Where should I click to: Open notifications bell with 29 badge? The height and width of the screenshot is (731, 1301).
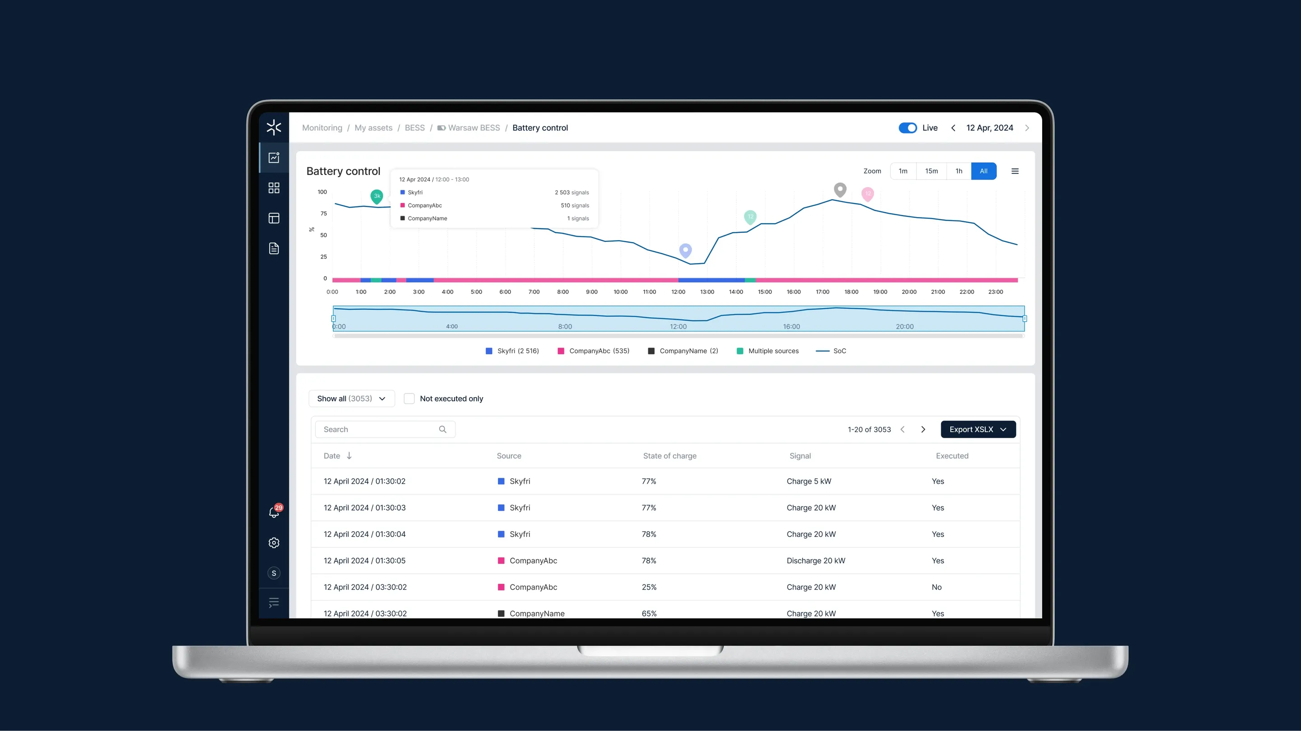click(275, 512)
